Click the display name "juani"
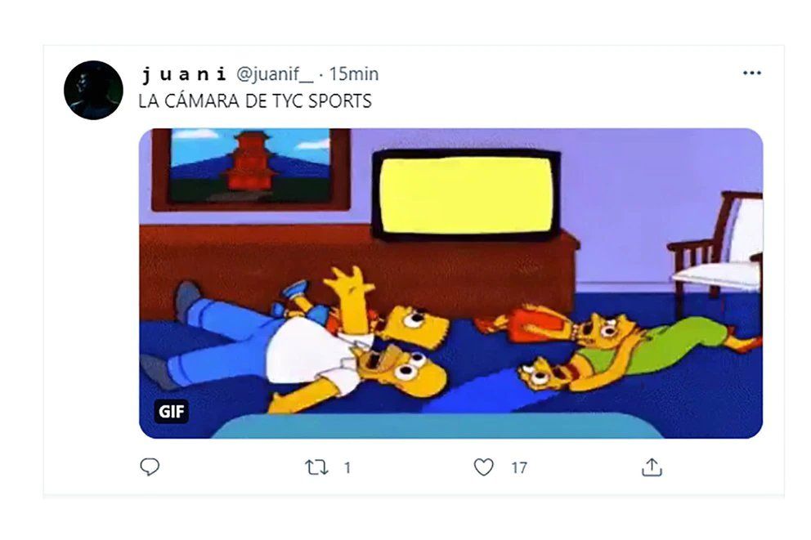The width and height of the screenshot is (811, 540). [184, 74]
